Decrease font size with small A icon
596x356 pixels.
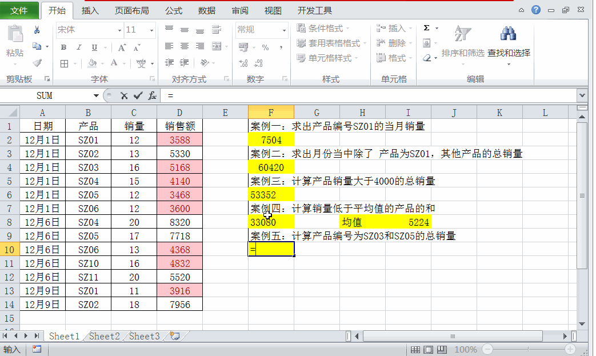[x=137, y=48]
